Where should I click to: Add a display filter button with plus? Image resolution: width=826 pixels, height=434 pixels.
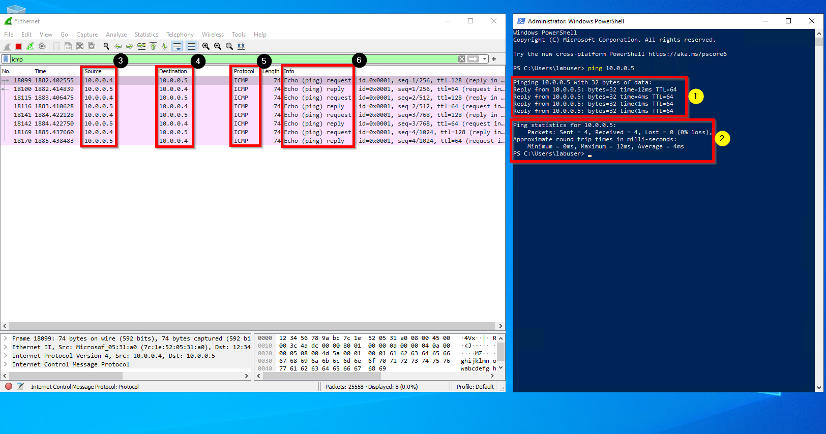[x=494, y=59]
